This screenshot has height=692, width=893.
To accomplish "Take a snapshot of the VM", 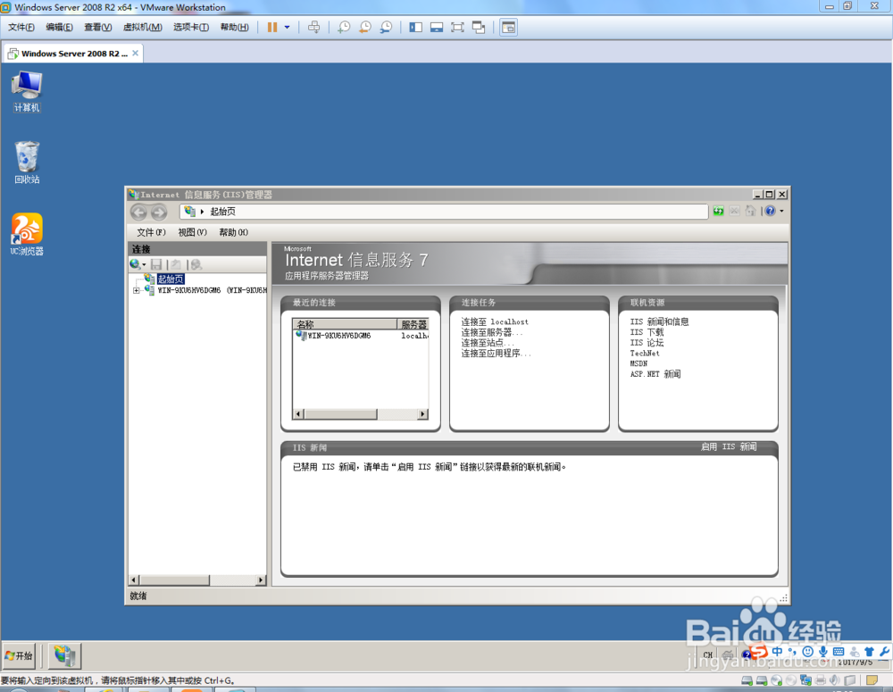I will 344,27.
